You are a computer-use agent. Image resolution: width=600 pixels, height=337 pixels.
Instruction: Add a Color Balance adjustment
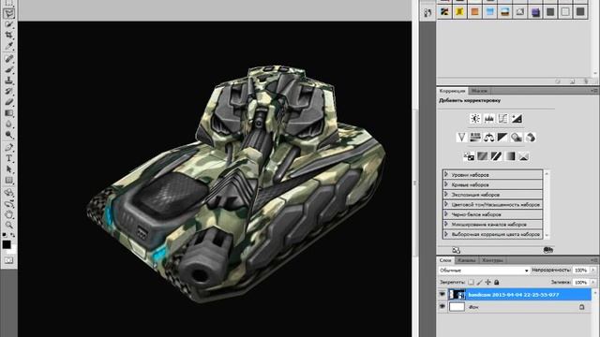(489, 138)
